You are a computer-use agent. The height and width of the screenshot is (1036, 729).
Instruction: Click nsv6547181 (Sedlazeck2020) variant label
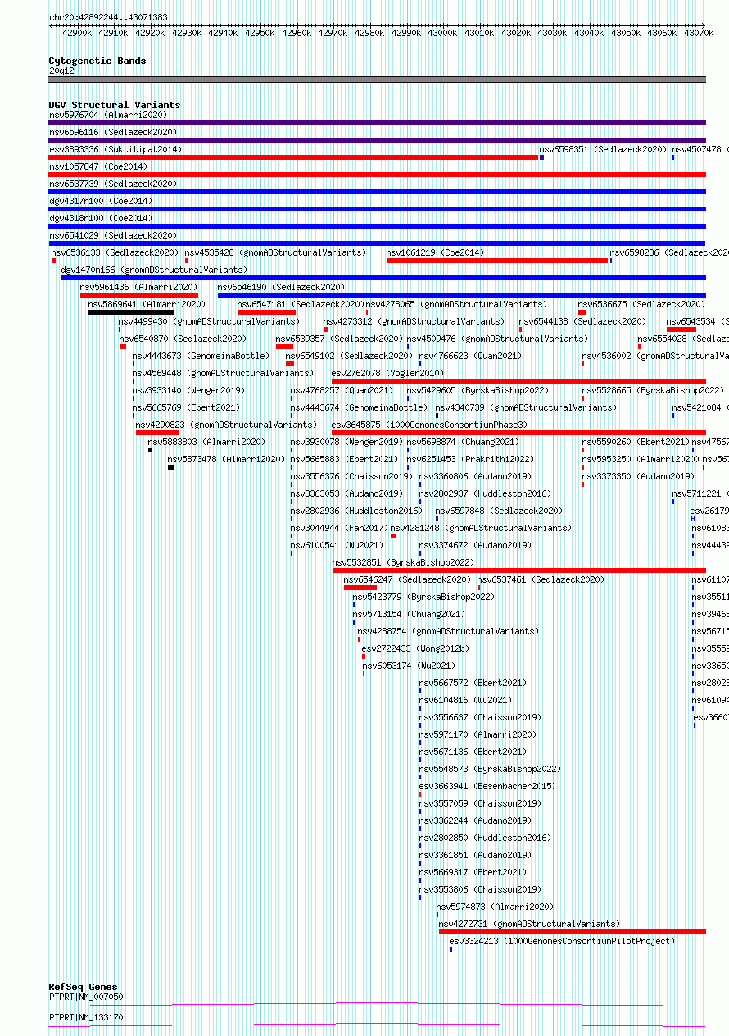click(x=301, y=304)
